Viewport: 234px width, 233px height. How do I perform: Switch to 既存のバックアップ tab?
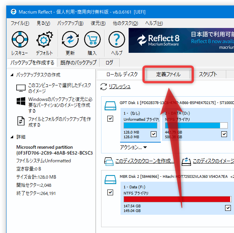tap(78, 63)
